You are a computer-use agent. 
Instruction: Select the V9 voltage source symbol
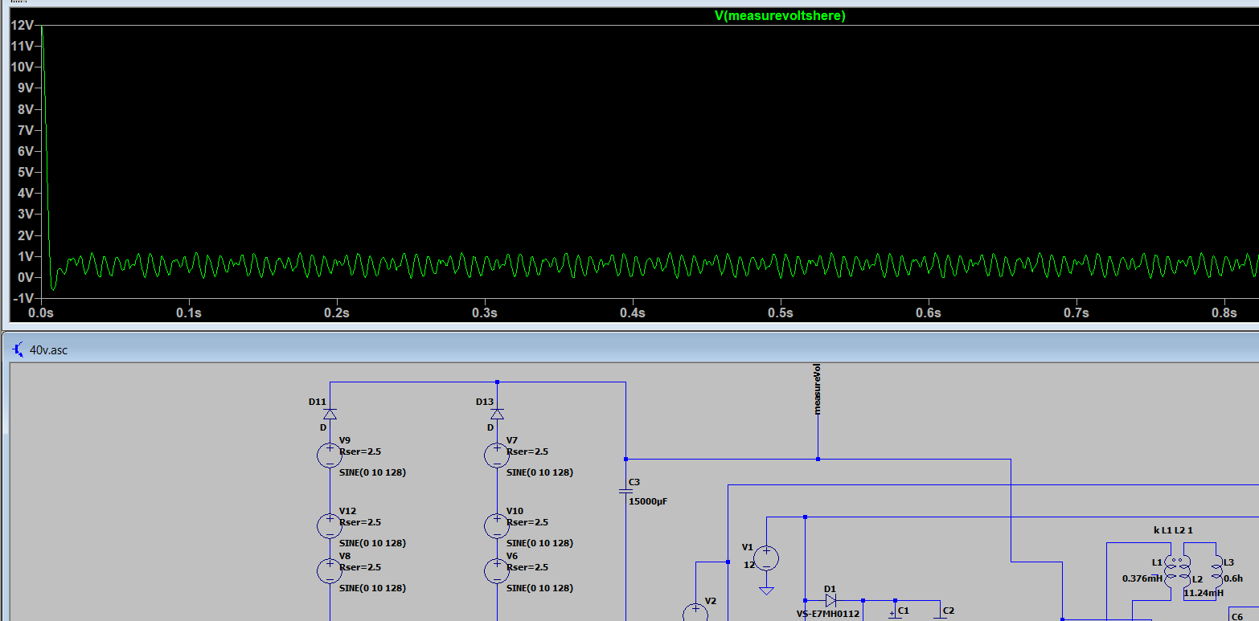(330, 456)
